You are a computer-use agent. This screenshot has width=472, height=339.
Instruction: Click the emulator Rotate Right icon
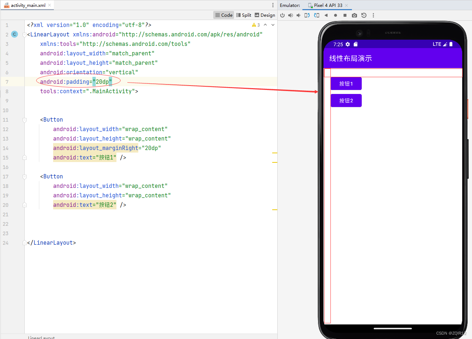point(317,15)
